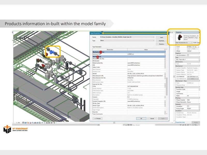
Task: Enable the Use Annotation checkbox
Action: [x=188, y=55]
